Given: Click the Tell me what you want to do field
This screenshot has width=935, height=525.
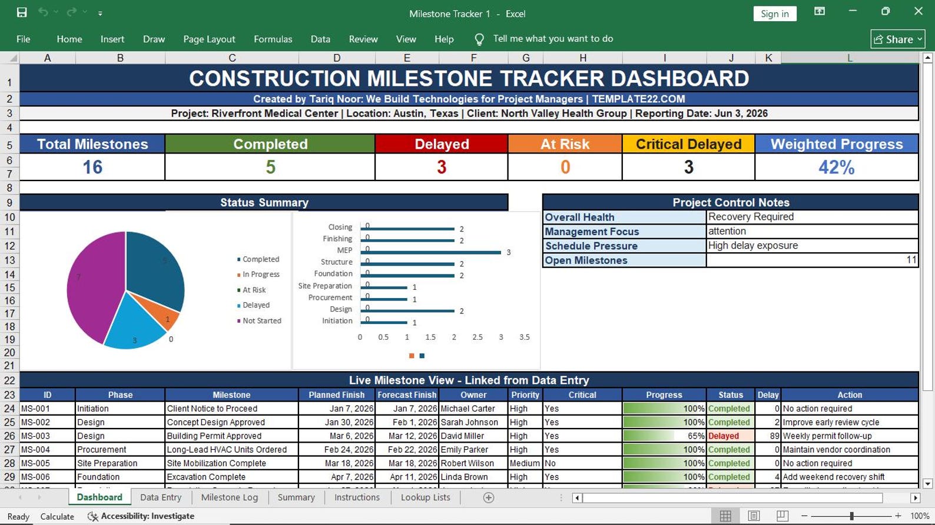Looking at the screenshot, I should click(553, 39).
